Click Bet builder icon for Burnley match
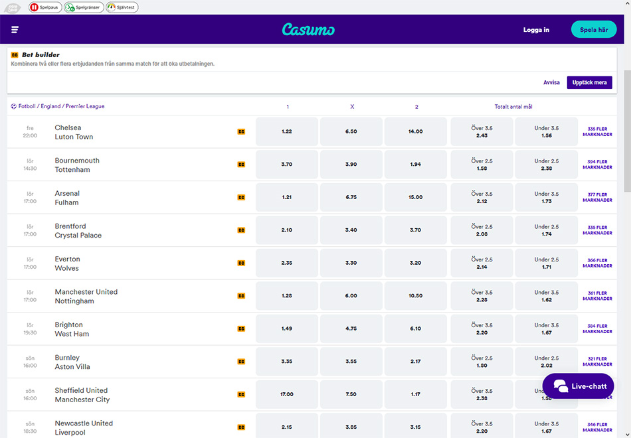 241,362
